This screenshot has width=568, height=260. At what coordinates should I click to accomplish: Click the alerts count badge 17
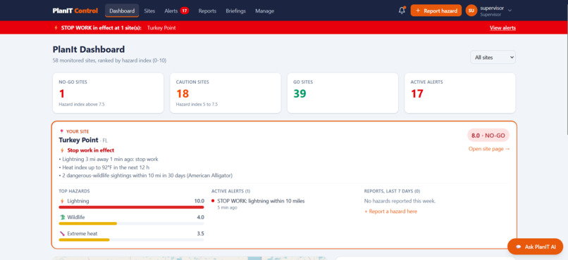coord(185,11)
